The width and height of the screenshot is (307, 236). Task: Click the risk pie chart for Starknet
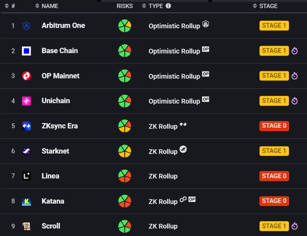pos(125,151)
